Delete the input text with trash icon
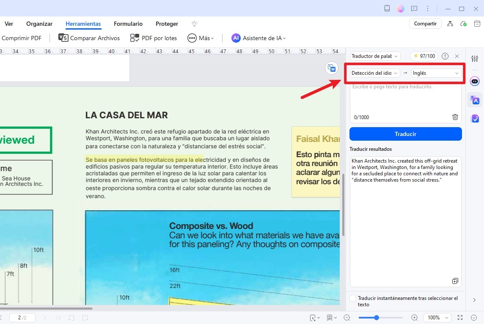Viewport: 484px width, 324px height. (x=455, y=117)
